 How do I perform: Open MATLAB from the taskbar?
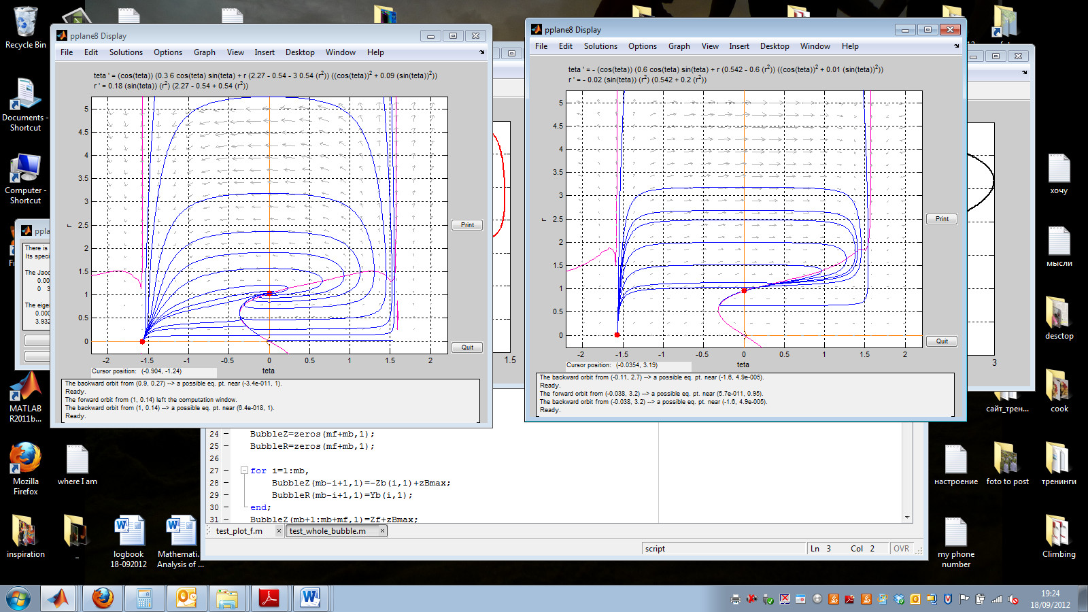click(58, 598)
